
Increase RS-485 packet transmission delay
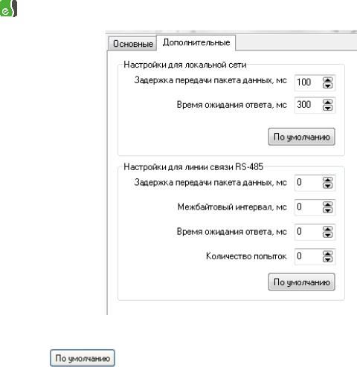point(328,180)
